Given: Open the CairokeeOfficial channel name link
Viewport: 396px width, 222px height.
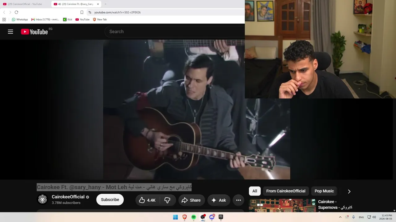Looking at the screenshot, I should click(x=68, y=197).
